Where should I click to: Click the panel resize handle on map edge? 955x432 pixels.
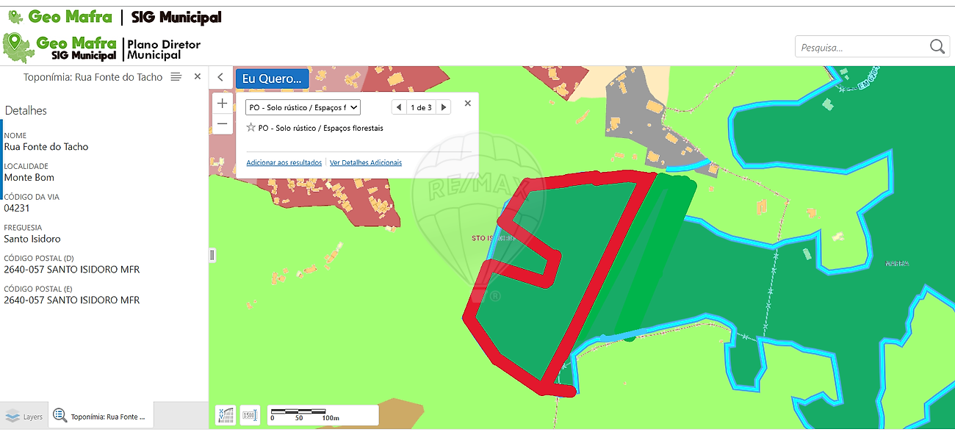212,255
